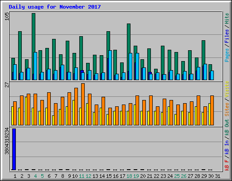Viewport: 232px width, 181px height.
Task: Click the yellow Visits bar for day 10
Action: tap(73, 113)
